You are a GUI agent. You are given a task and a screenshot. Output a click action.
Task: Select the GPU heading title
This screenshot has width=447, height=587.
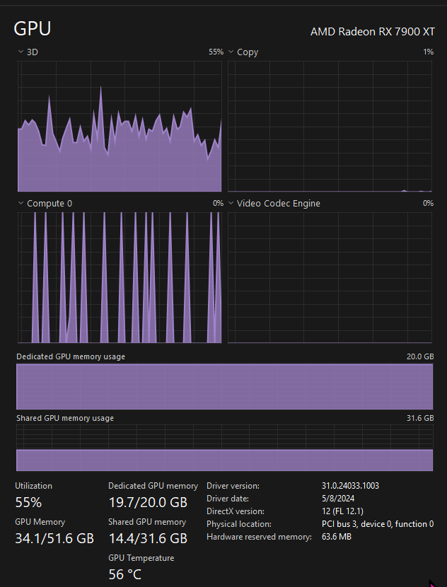pyautogui.click(x=33, y=28)
